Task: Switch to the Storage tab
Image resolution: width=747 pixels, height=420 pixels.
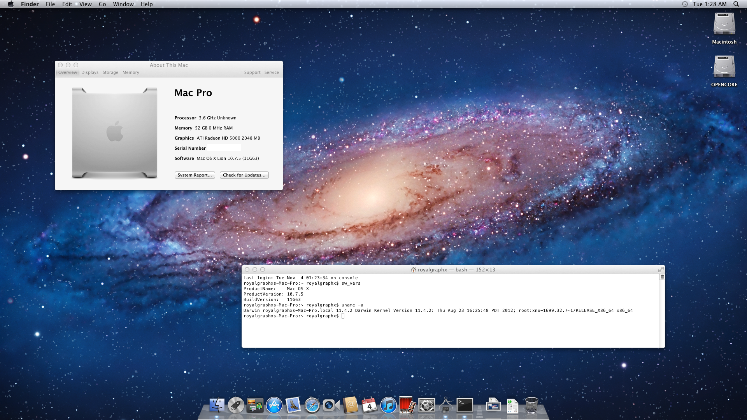Action: coord(110,72)
